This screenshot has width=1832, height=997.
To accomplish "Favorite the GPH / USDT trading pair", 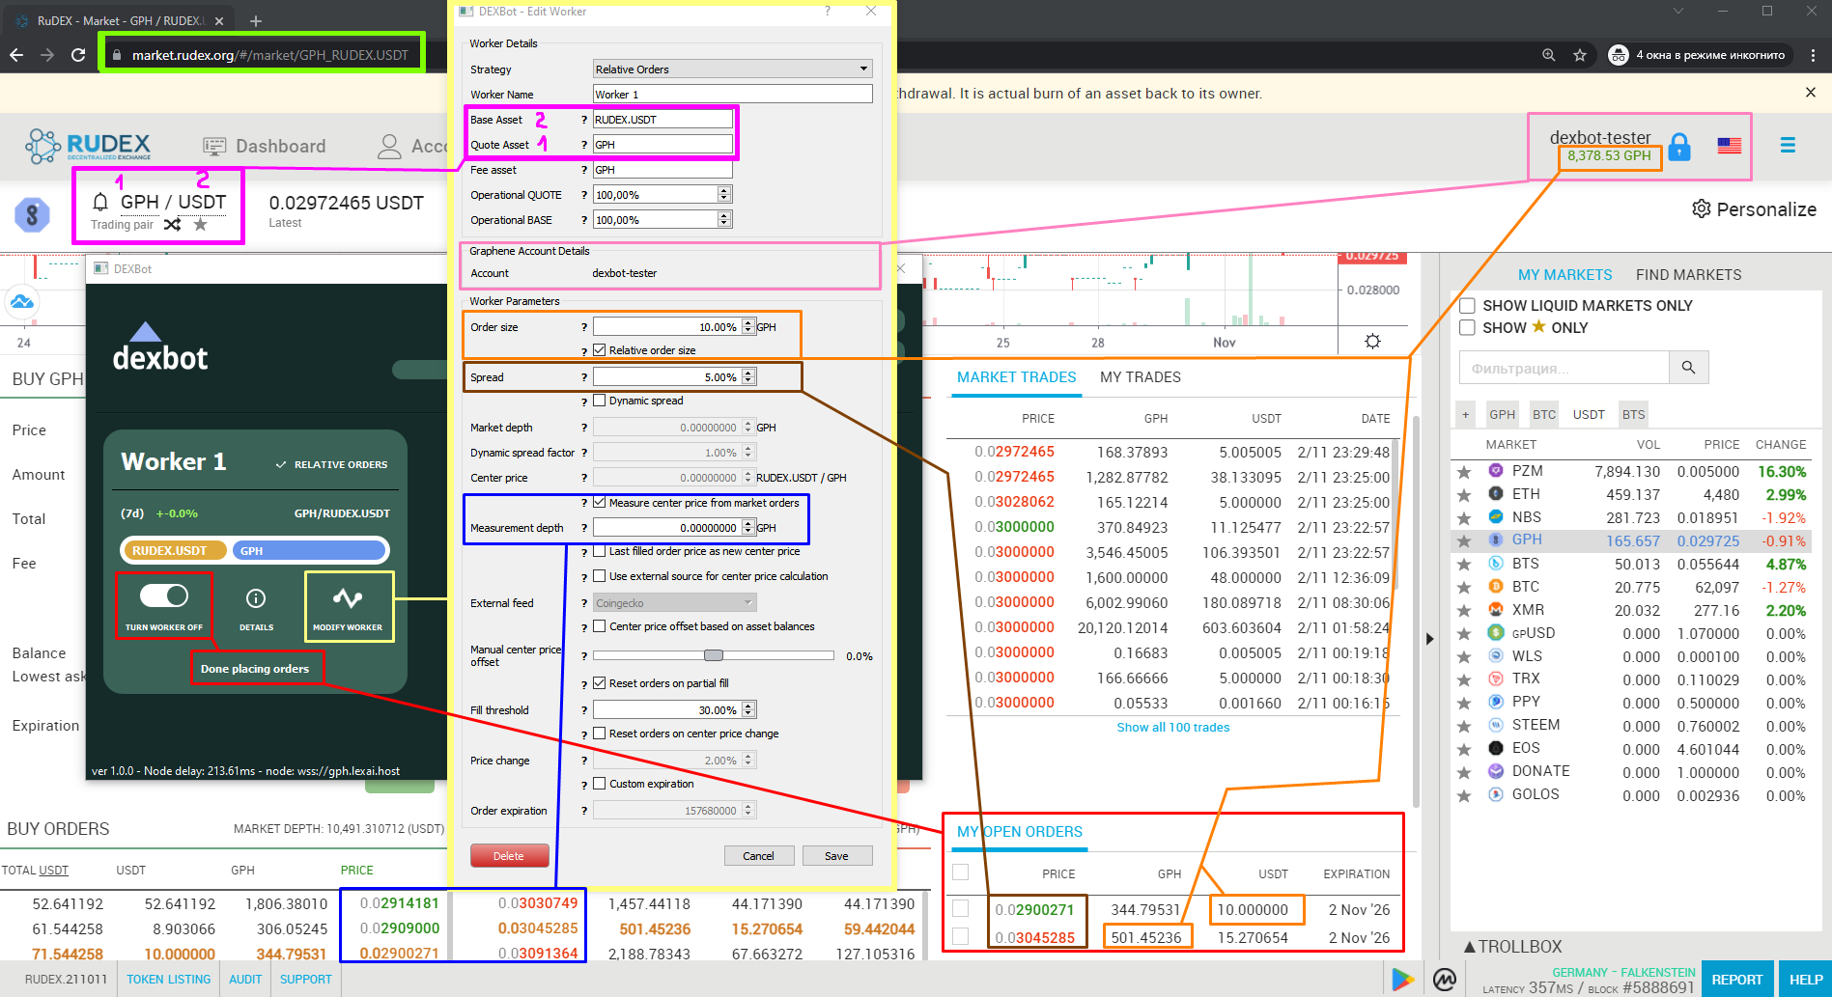I will pyautogui.click(x=200, y=225).
